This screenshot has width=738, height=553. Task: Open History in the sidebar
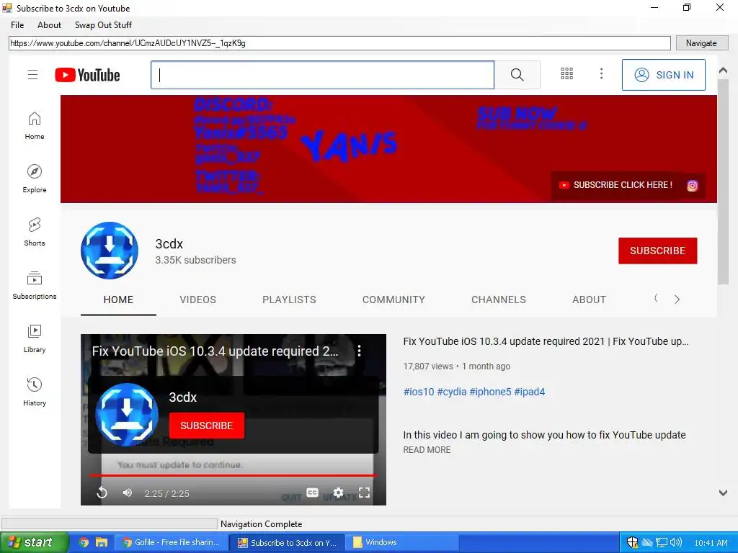coord(35,392)
